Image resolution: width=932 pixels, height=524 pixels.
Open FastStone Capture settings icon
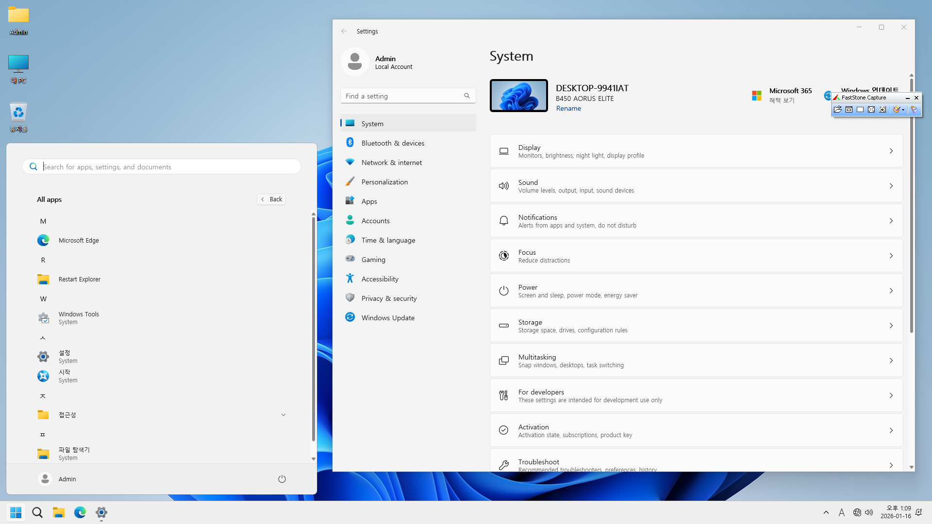(x=914, y=110)
